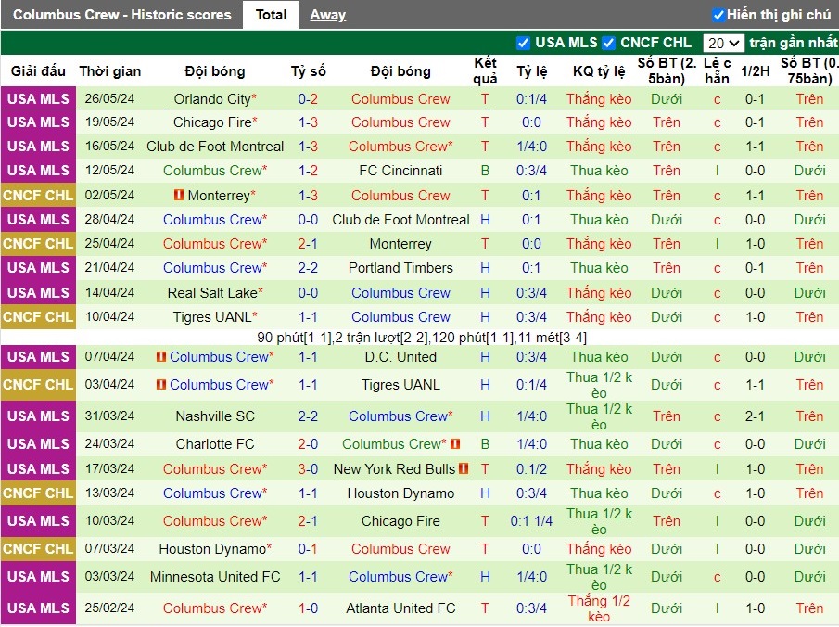Uncheck the CNCF CHL filter checkbox
This screenshot has width=839, height=627.
click(608, 43)
